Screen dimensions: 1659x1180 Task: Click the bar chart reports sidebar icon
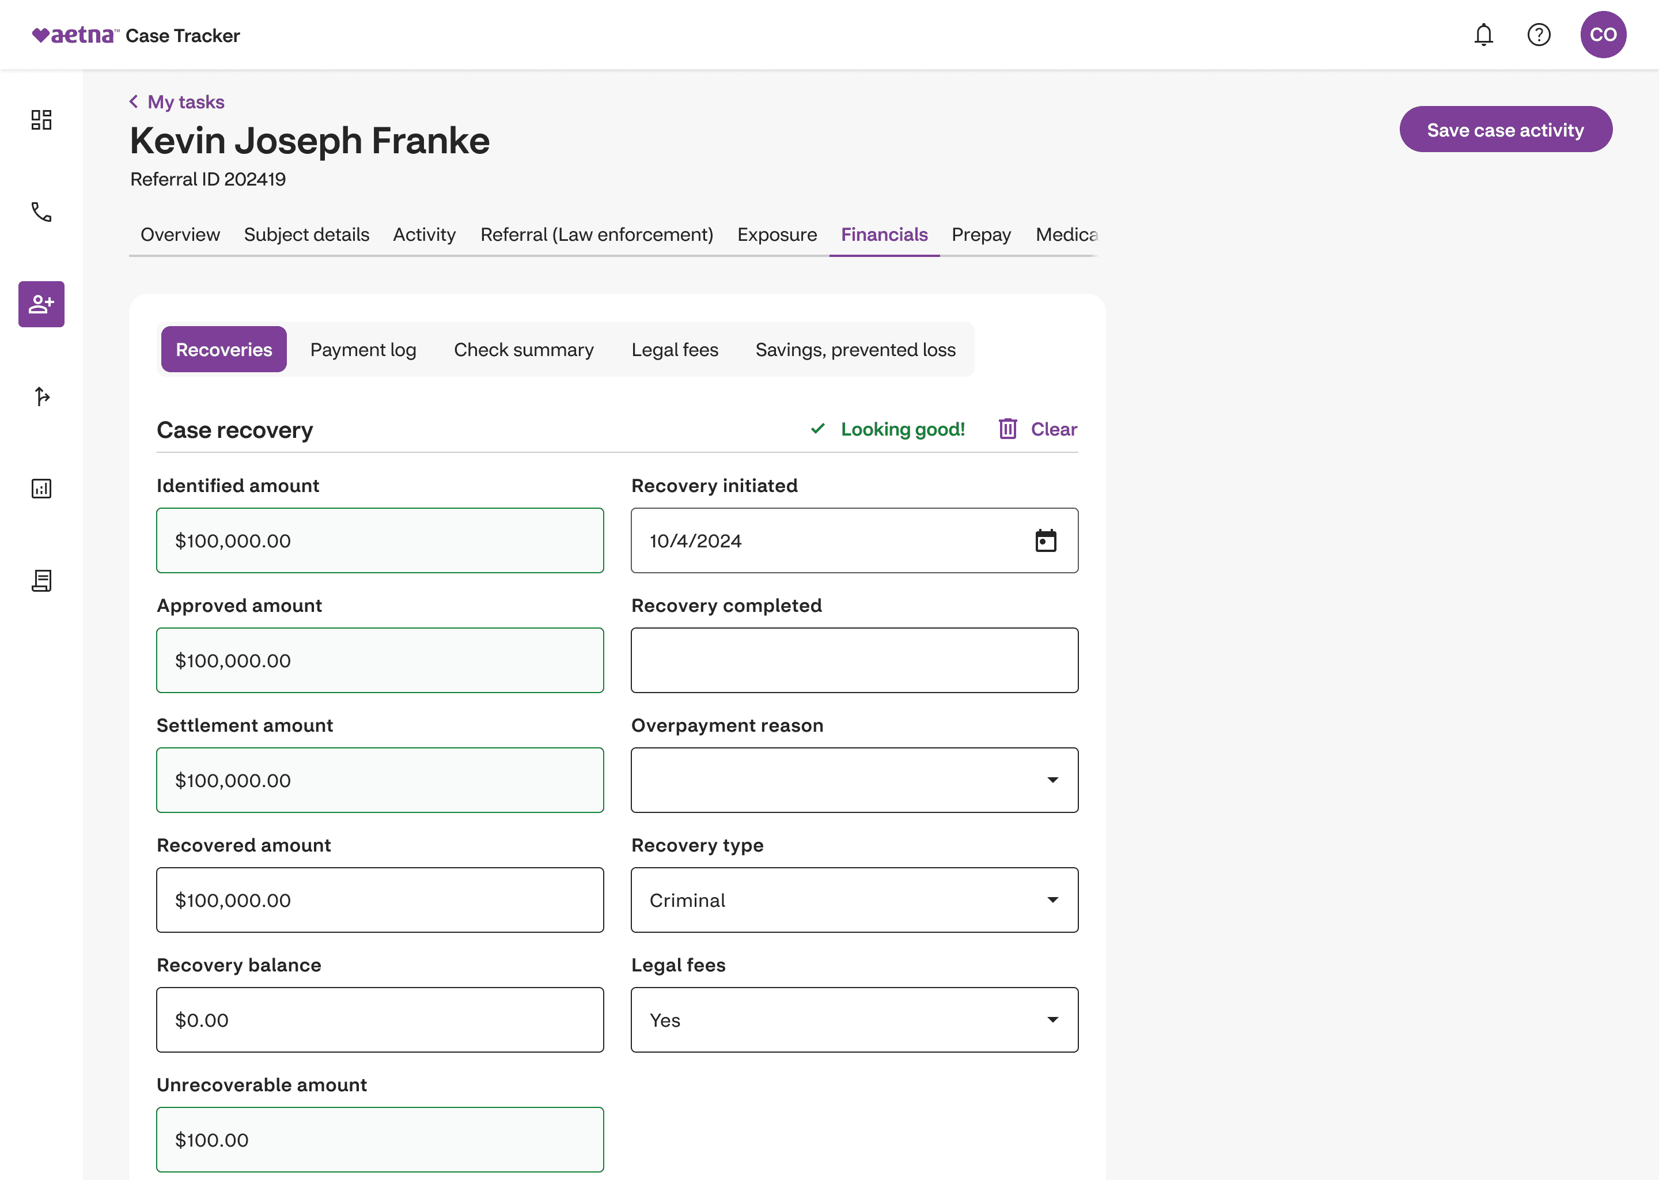41,488
